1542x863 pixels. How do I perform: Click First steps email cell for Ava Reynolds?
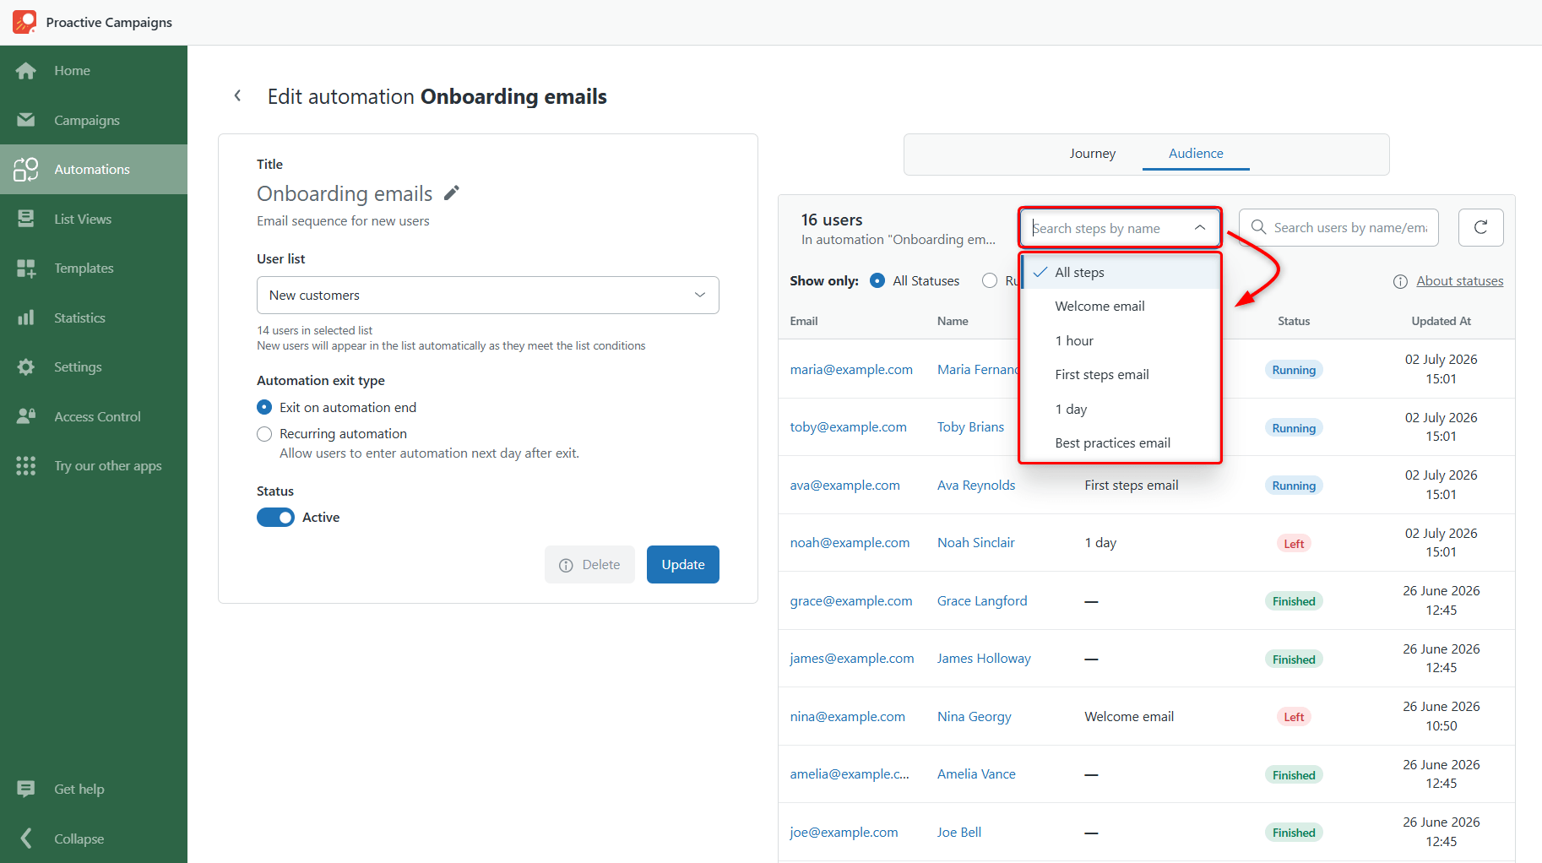coord(1132,486)
